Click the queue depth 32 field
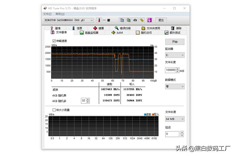The height and width of the screenshot is (156, 235). click(x=84, y=100)
